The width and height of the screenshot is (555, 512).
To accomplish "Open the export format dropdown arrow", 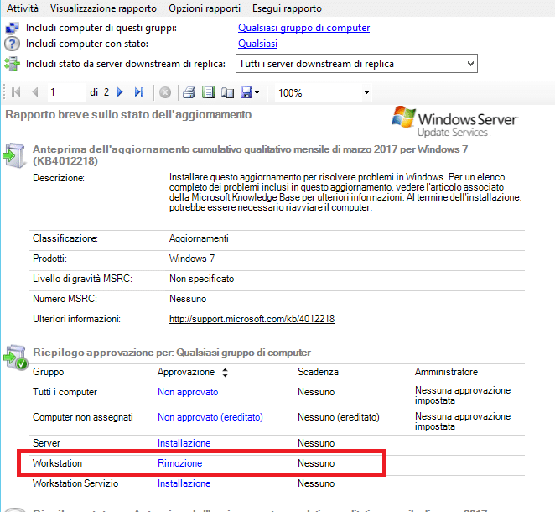I will pyautogui.click(x=257, y=93).
